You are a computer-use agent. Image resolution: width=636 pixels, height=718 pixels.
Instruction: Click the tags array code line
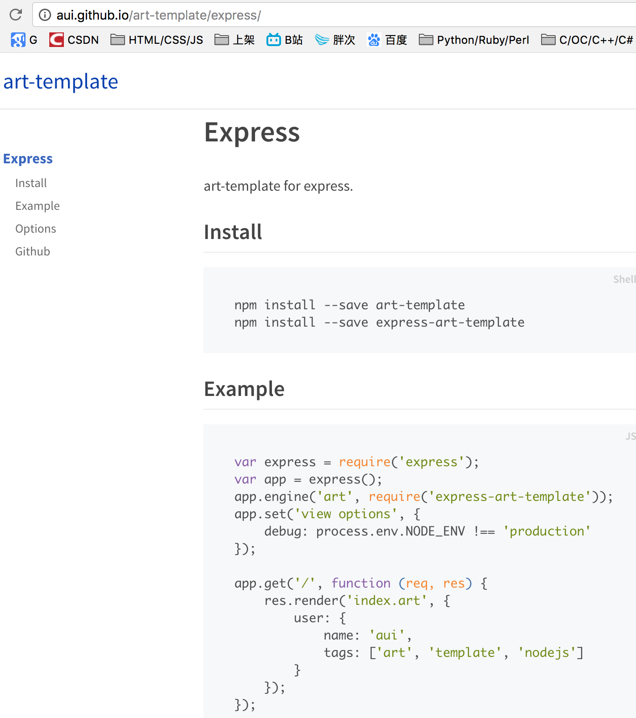[454, 652]
